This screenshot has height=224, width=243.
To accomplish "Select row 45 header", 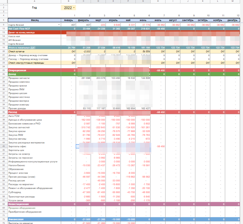I will pos(4,146).
